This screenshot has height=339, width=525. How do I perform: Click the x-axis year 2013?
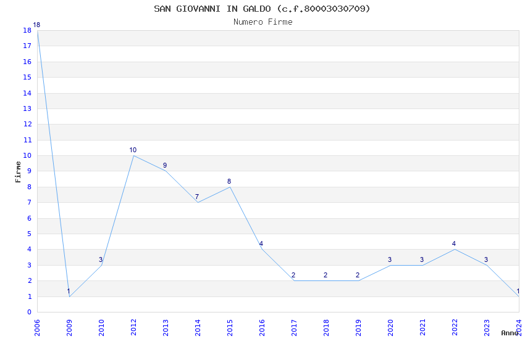pos(166,327)
